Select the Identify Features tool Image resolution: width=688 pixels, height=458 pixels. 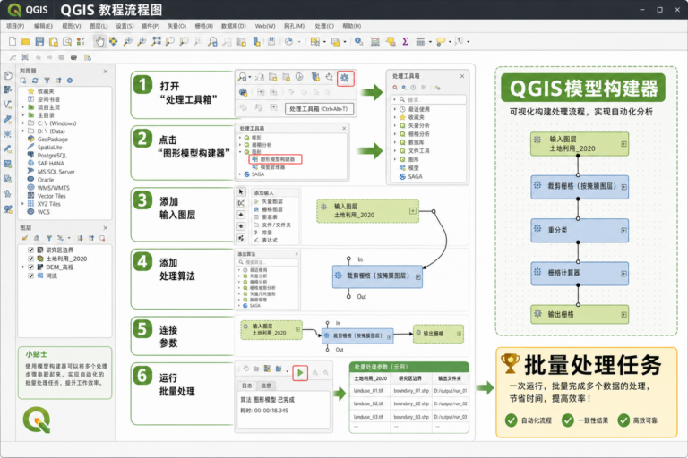point(359,41)
